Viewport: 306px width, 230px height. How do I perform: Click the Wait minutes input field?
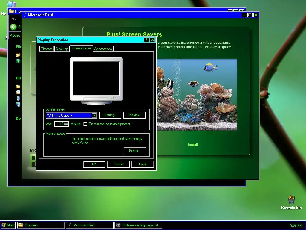pyautogui.click(x=59, y=124)
